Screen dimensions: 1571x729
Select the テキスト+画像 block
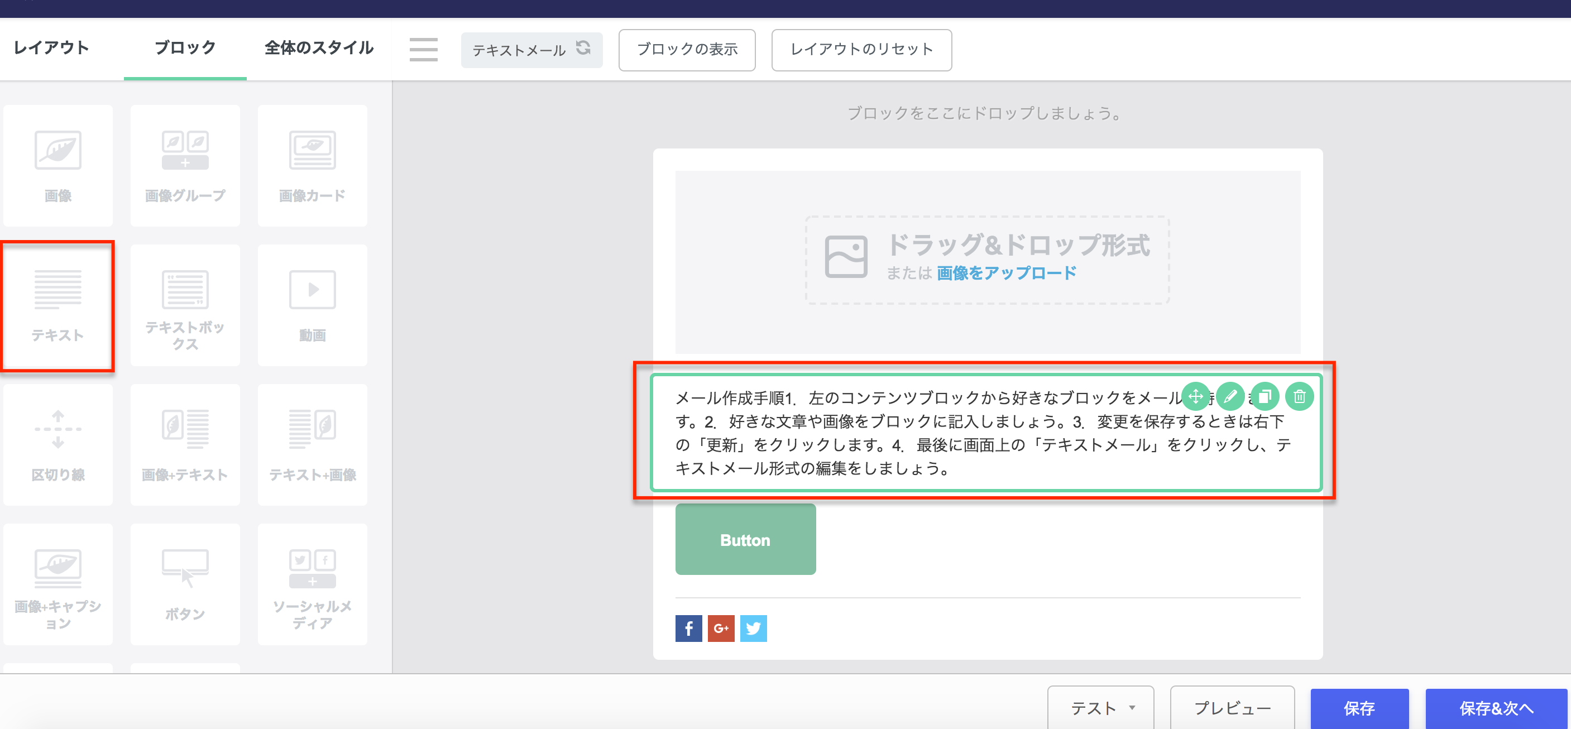pyautogui.click(x=312, y=444)
